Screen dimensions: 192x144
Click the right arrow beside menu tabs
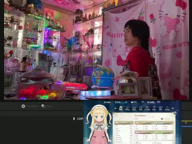173,108
